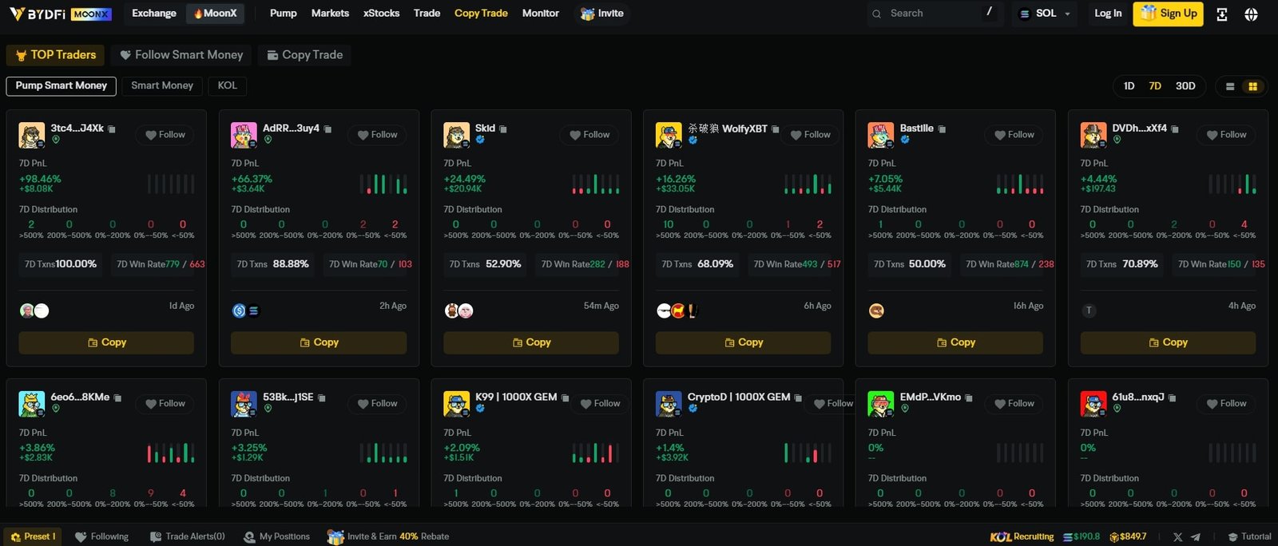This screenshot has height=546, width=1278.
Task: Click the T token icon on DVDh...xXf4 card
Action: [x=1089, y=311]
